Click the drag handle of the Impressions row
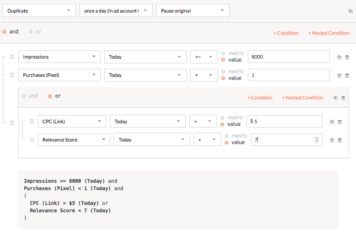The height and width of the screenshot is (234, 356). coord(12,57)
